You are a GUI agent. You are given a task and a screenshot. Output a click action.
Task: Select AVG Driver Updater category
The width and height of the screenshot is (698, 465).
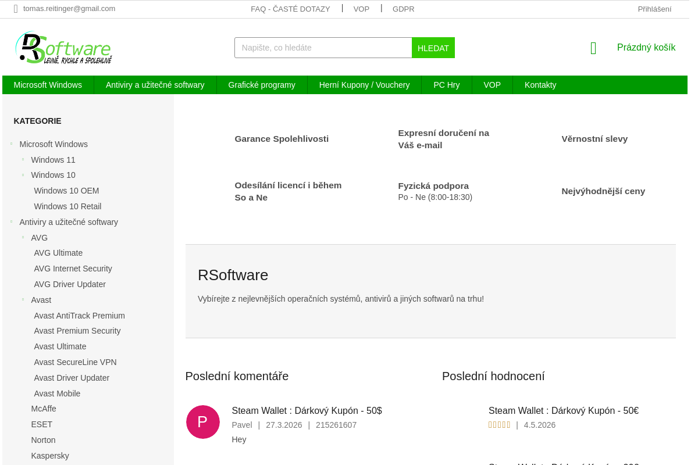coord(70,284)
